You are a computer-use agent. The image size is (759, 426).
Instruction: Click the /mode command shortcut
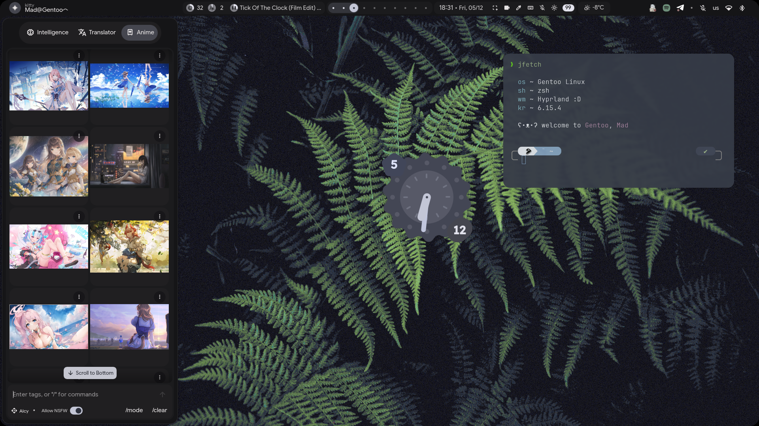[134, 410]
